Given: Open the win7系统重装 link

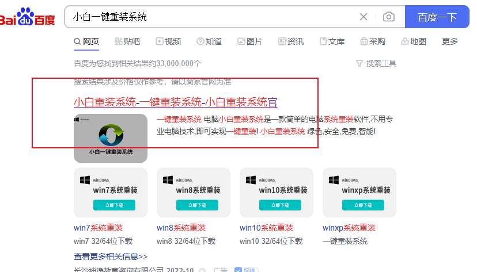Looking at the screenshot, I should tap(99, 228).
